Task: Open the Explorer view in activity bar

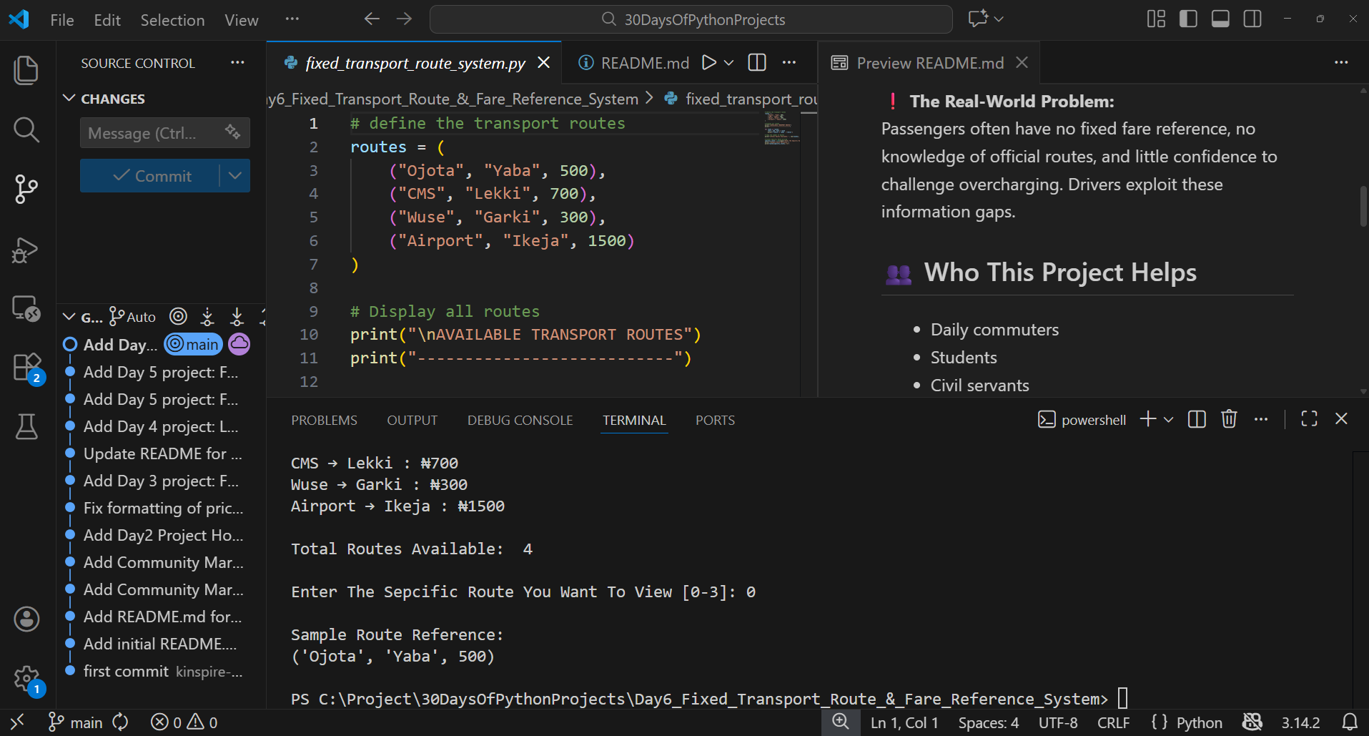Action: [x=26, y=70]
